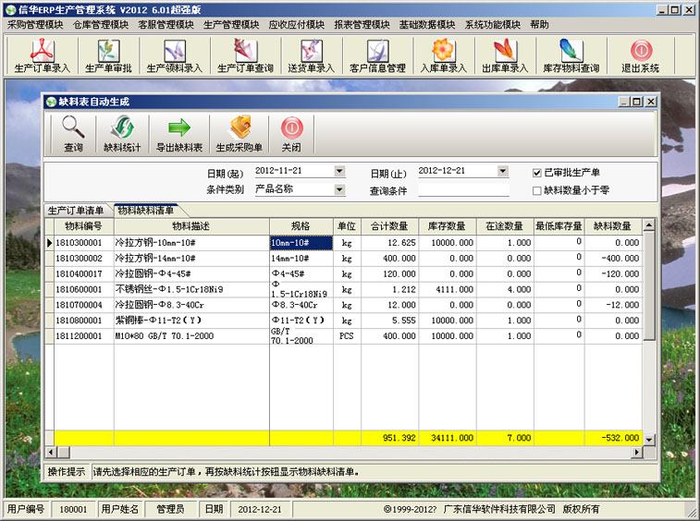700x521 pixels.
Task: Switch to the 生产订单清单 tab
Action: click(x=76, y=211)
